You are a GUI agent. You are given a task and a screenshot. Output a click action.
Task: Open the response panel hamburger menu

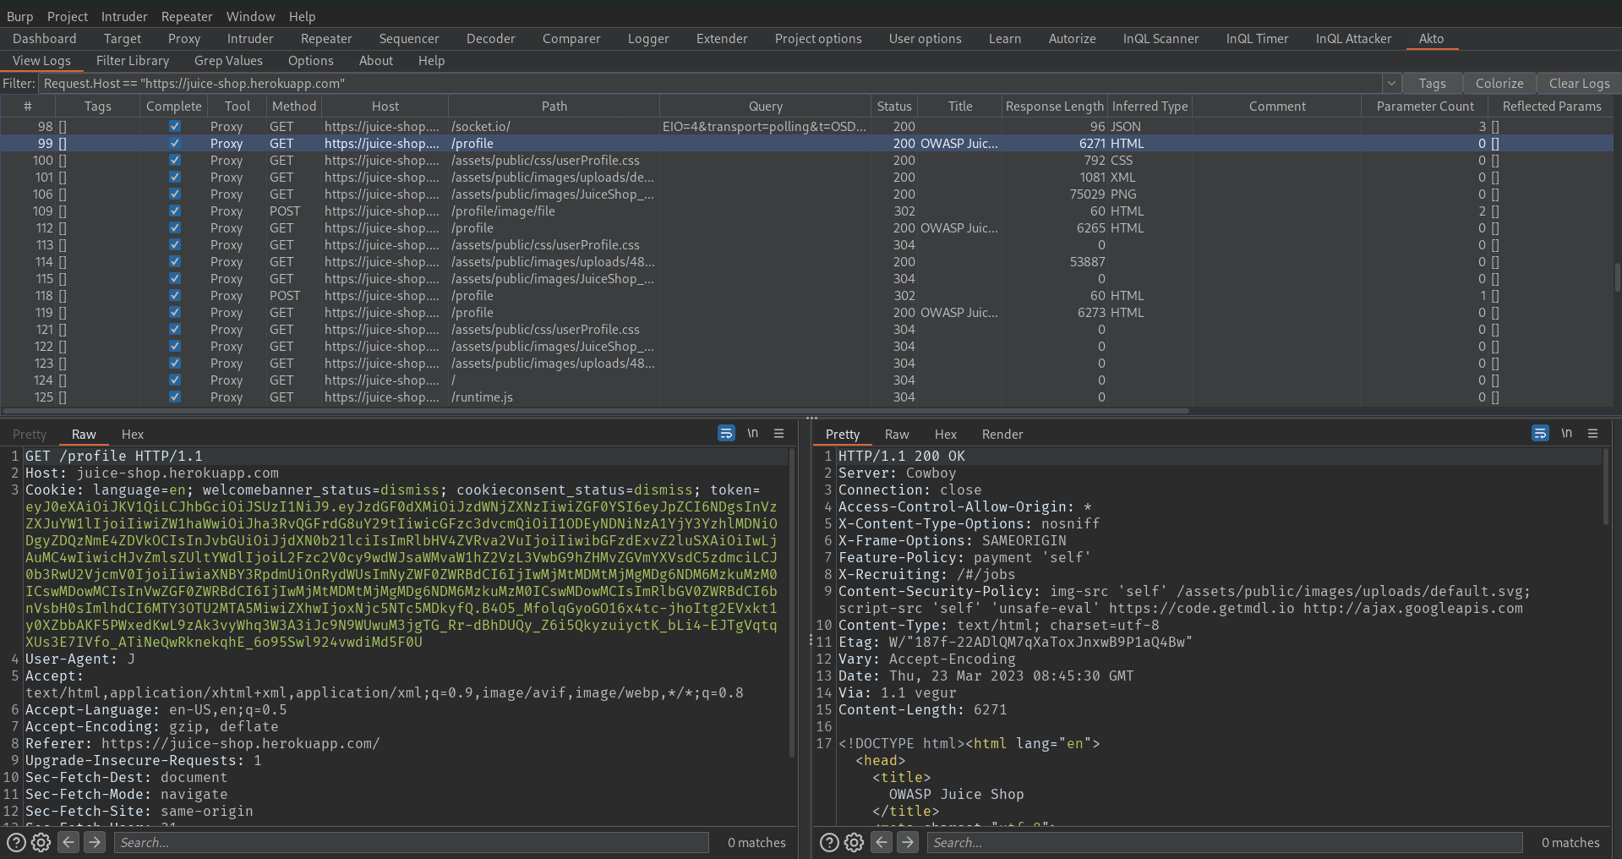tap(1592, 434)
